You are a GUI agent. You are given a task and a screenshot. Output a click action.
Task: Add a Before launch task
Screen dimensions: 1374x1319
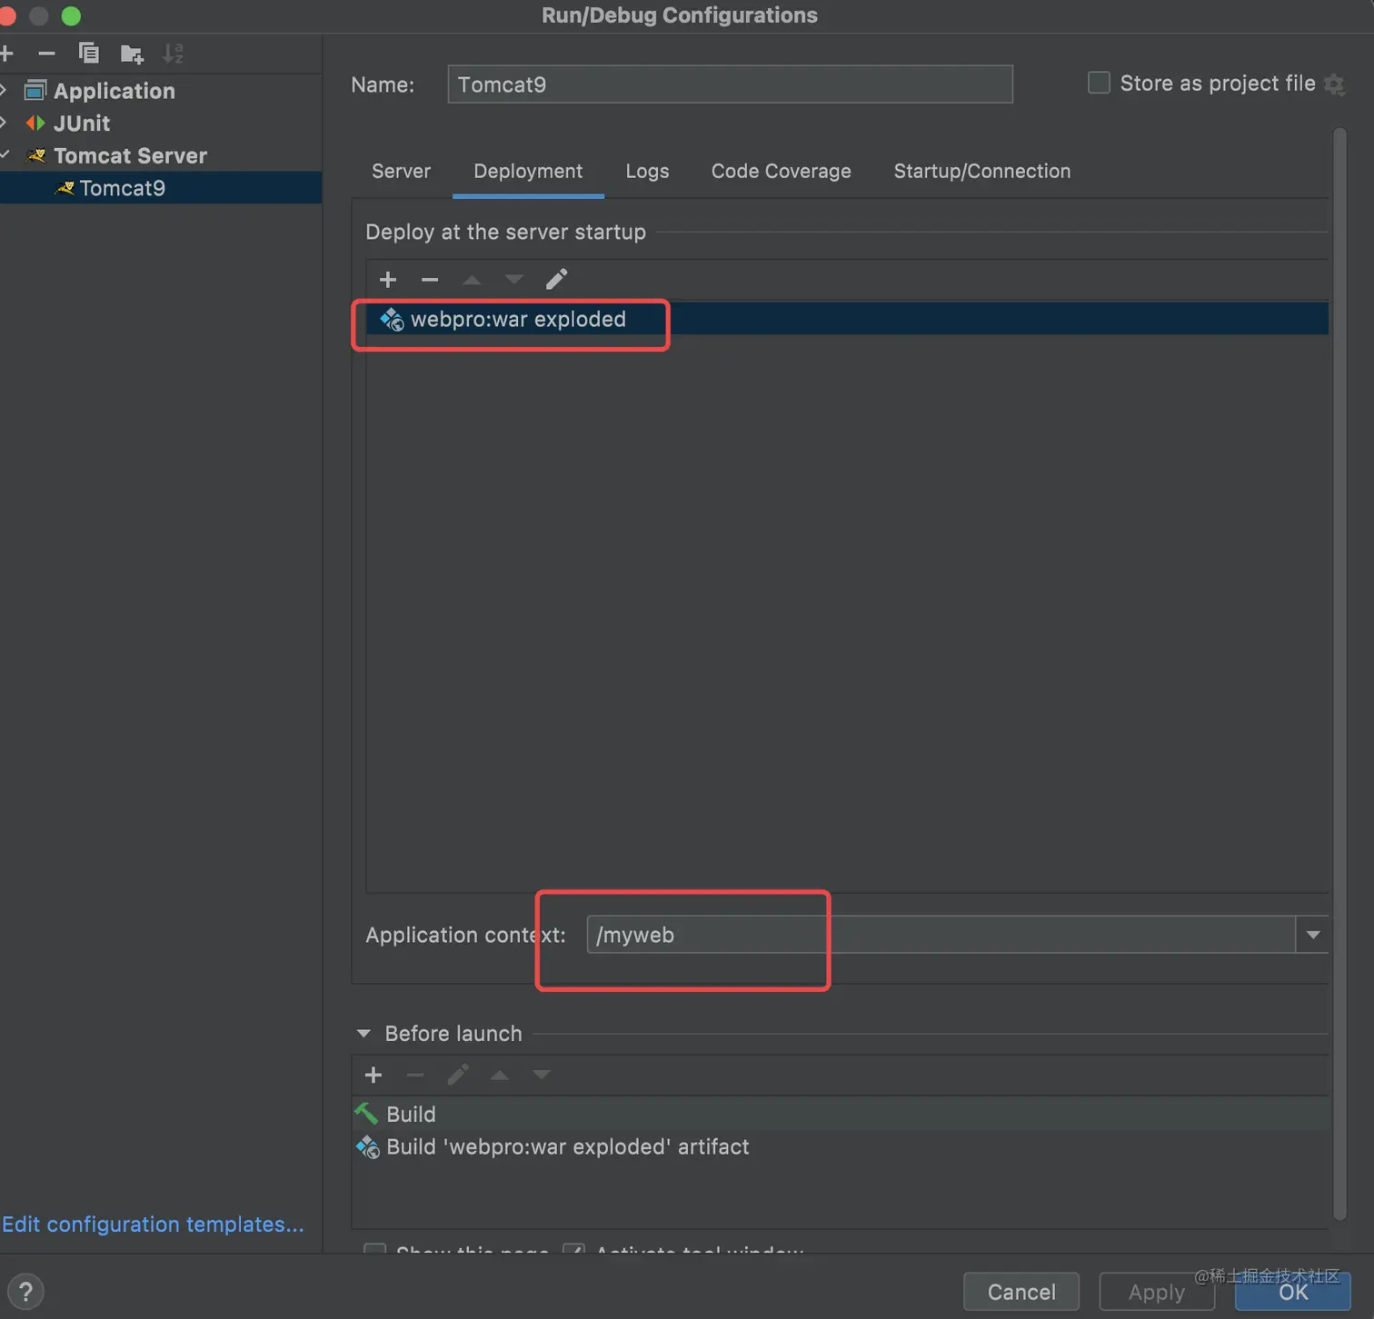[x=373, y=1076]
